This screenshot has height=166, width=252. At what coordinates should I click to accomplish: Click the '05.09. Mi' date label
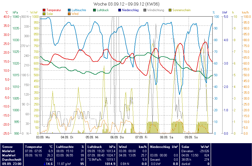click(92, 137)
